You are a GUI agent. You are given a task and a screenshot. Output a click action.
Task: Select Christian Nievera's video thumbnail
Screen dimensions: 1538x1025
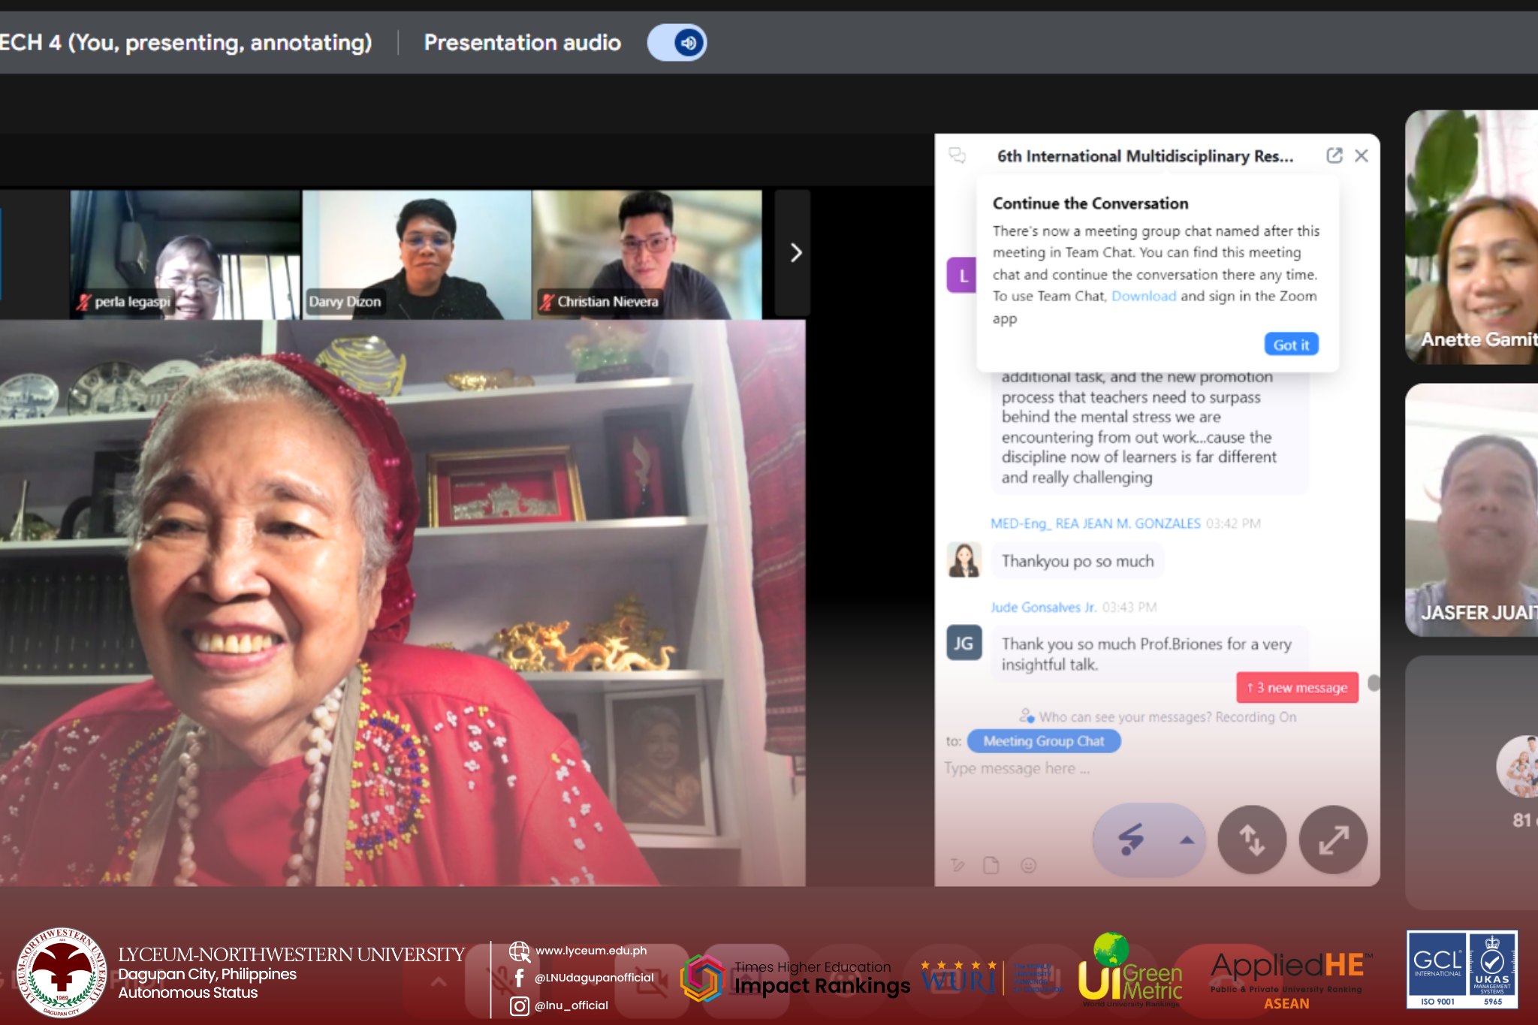pyautogui.click(x=647, y=254)
